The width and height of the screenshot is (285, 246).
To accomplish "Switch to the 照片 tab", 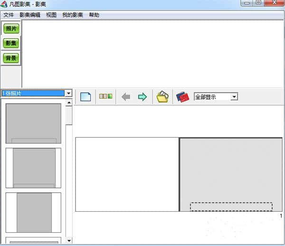I will coord(11,29).
